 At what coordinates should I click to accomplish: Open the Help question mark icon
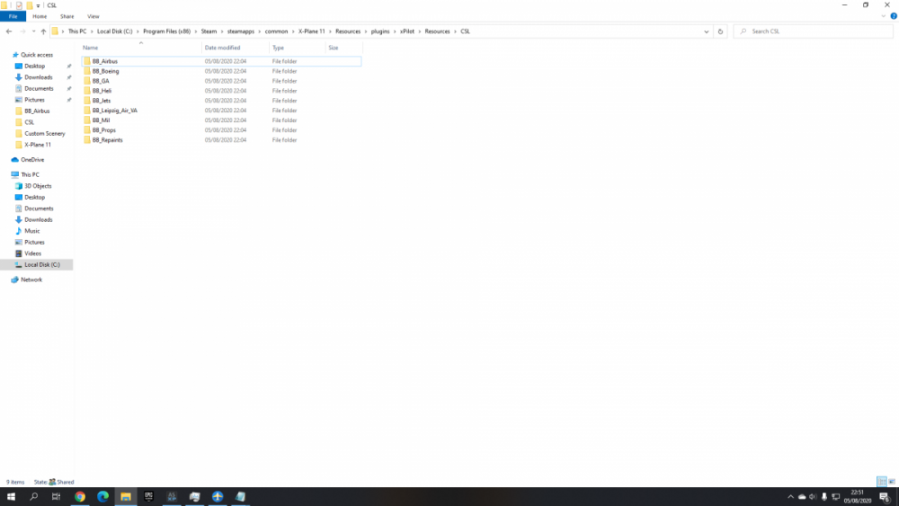coord(893,16)
